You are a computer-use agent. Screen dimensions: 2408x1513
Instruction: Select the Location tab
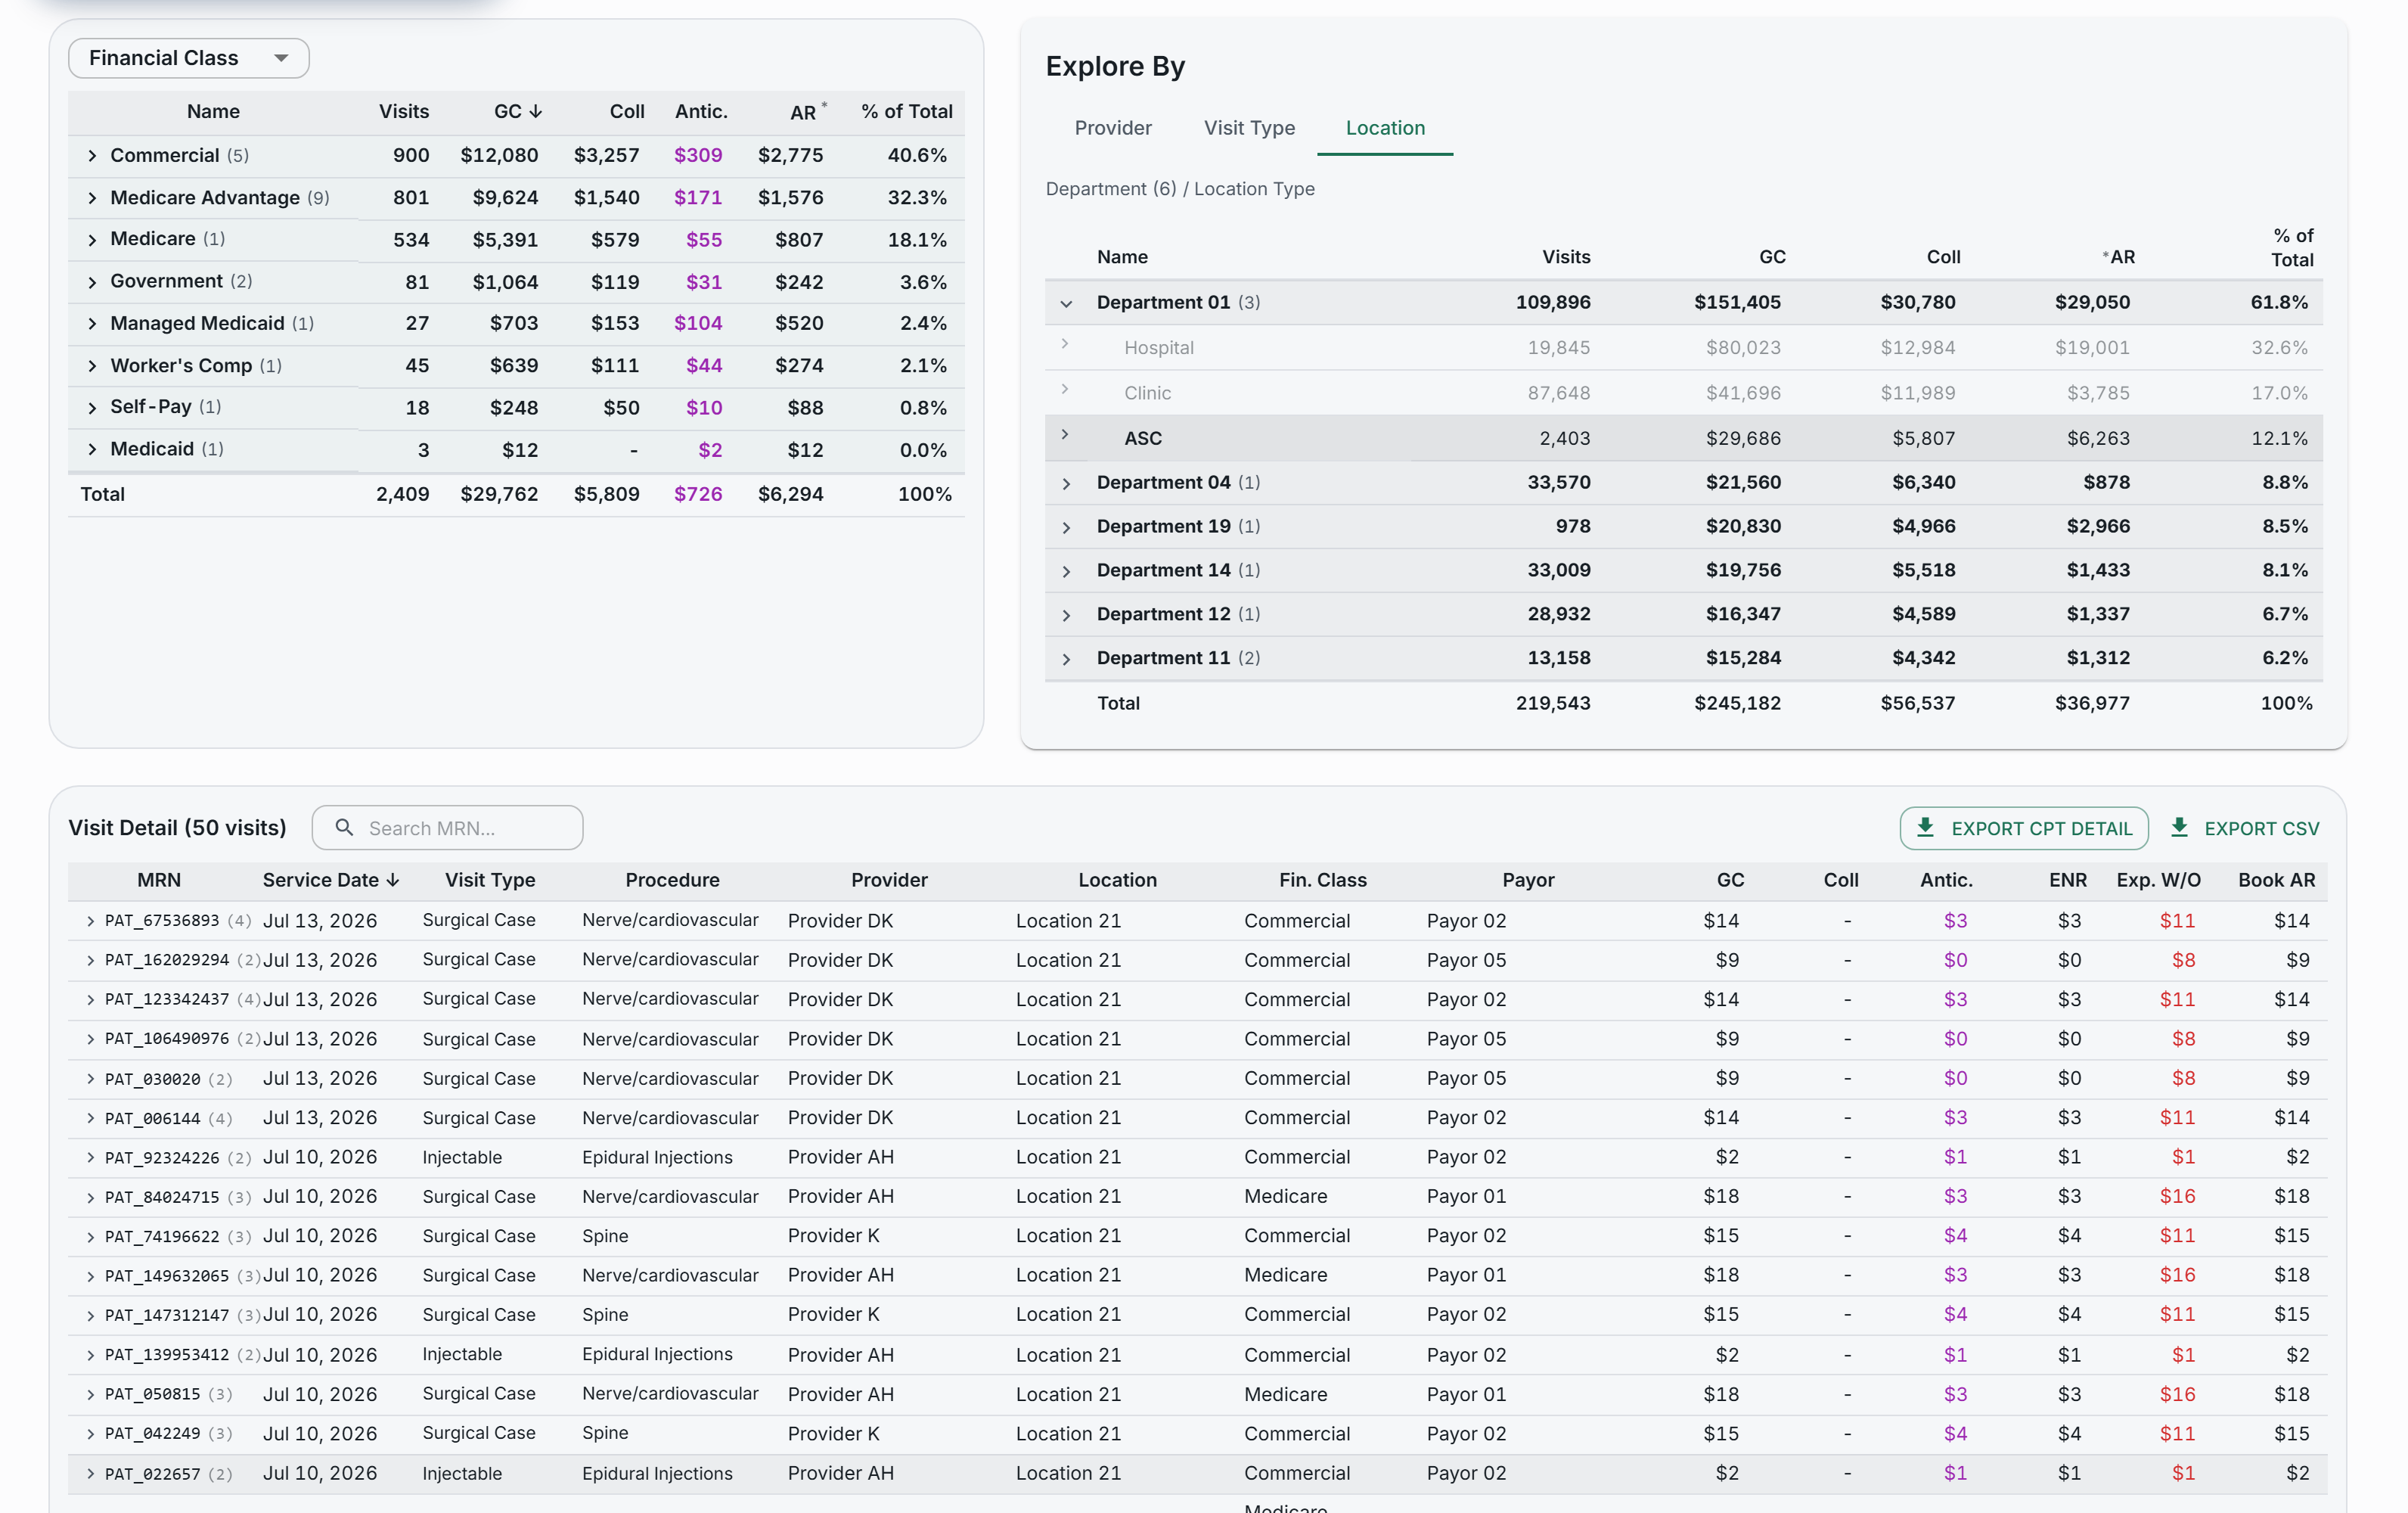pyautogui.click(x=1385, y=128)
